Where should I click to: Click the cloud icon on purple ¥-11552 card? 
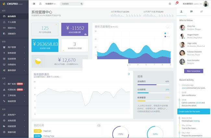[86, 34]
